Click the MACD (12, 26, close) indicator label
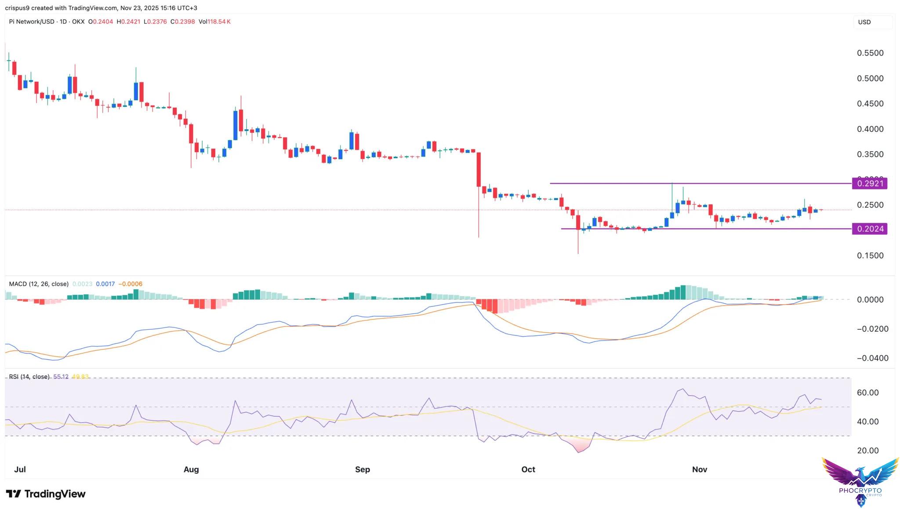The image size is (900, 509). pos(39,284)
